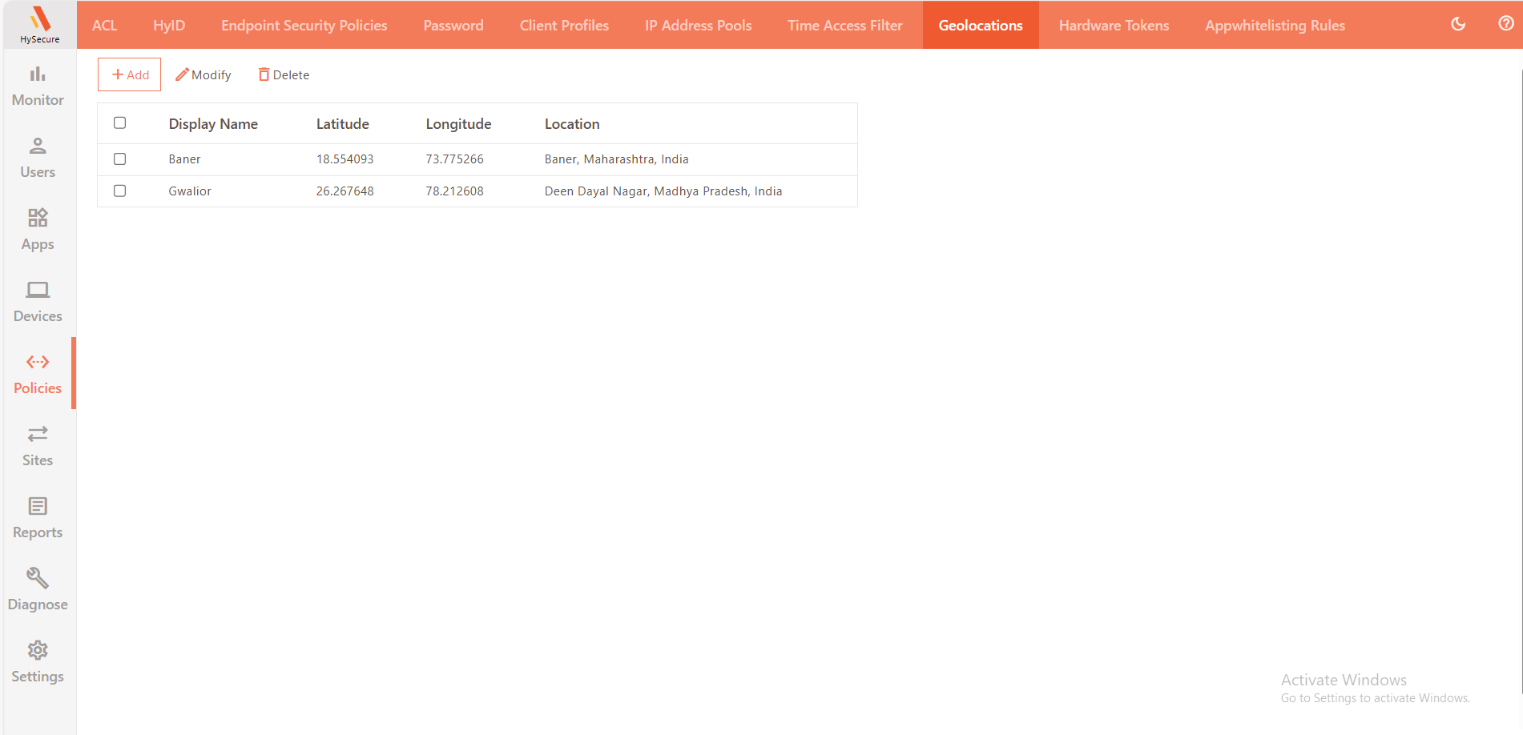Click the Display Name column header
This screenshot has height=735, width=1523.
pyautogui.click(x=213, y=124)
